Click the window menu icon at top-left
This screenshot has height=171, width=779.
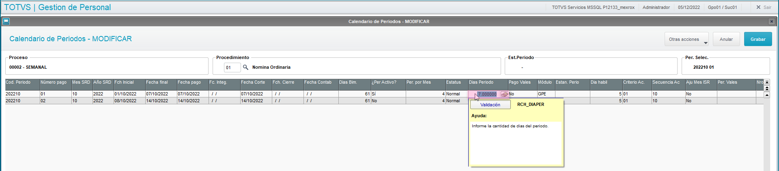pyautogui.click(x=6, y=21)
